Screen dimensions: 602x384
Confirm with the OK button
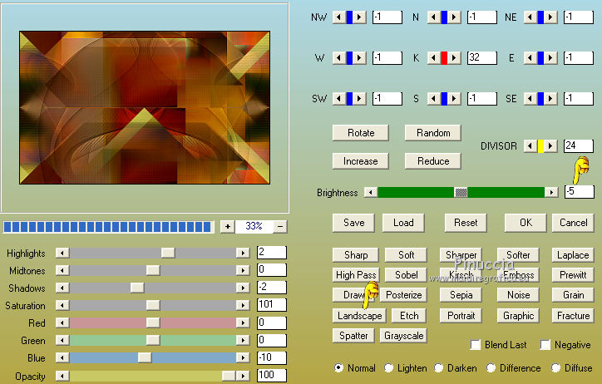click(x=526, y=223)
